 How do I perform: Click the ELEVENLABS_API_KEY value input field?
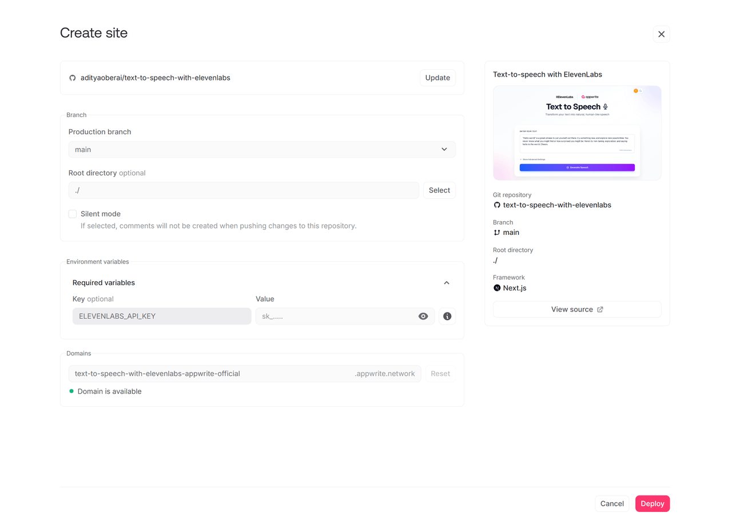click(x=337, y=316)
